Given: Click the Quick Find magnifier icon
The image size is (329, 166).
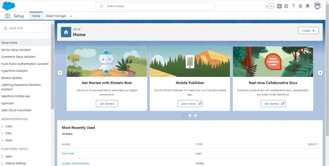Looking at the screenshot, I should coord(5,28).
